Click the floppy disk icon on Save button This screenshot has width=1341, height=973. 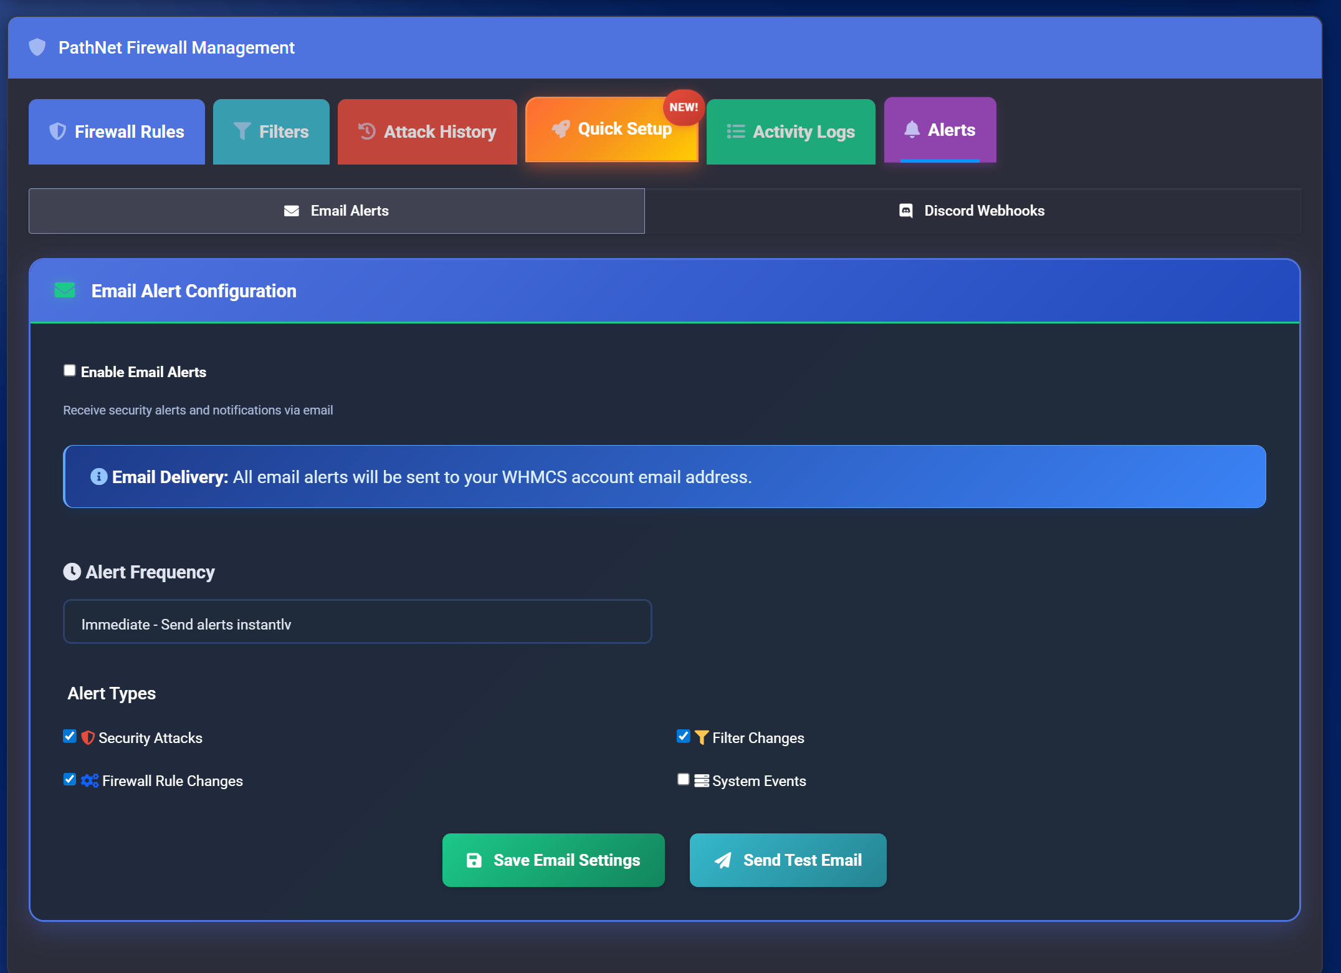[474, 860]
